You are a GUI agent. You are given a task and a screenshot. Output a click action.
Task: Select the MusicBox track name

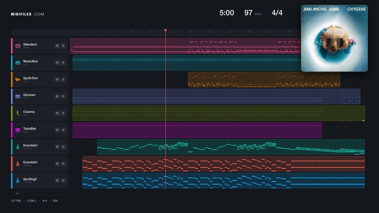(30, 61)
